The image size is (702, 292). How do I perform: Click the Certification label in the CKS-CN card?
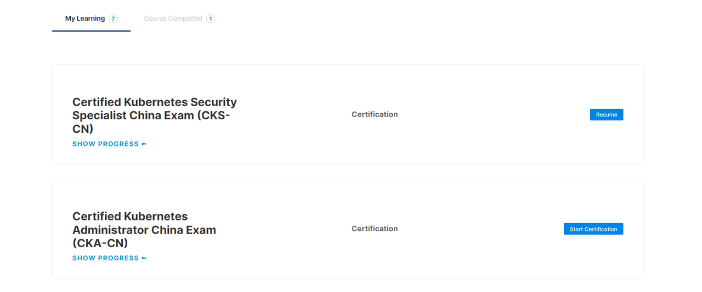tap(375, 114)
